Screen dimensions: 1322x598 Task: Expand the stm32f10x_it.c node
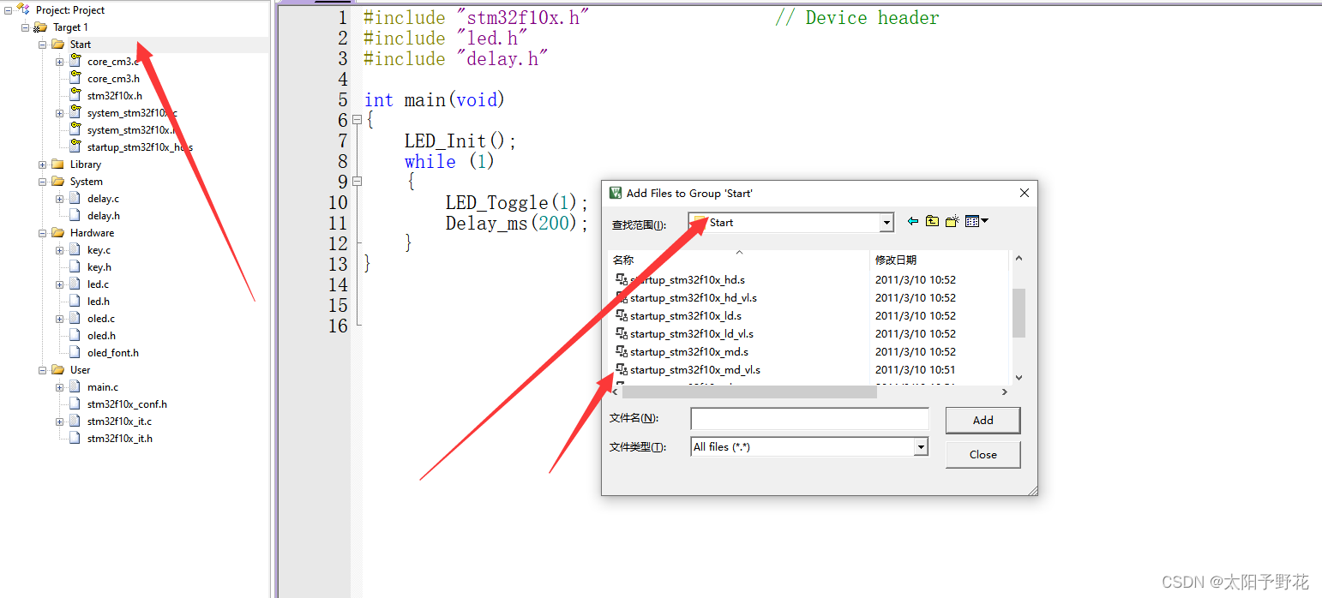pyautogui.click(x=60, y=422)
